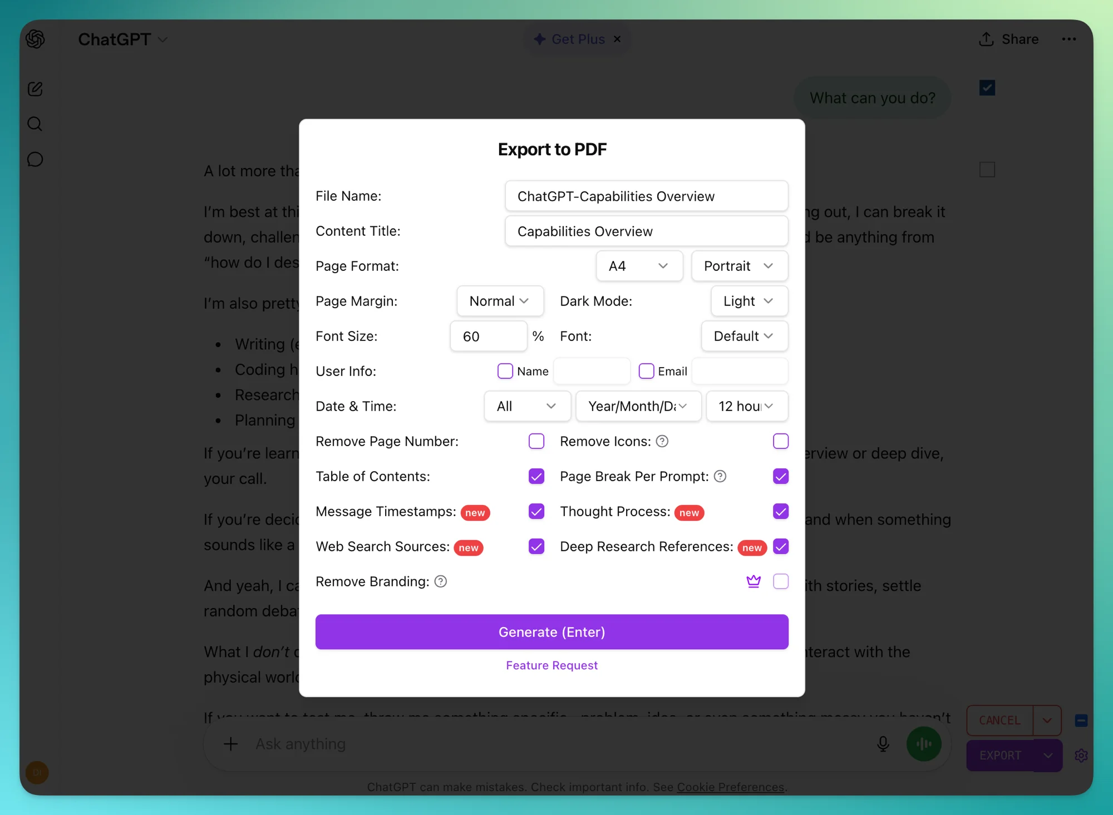Click the help icon beside Remove Branding

point(441,581)
